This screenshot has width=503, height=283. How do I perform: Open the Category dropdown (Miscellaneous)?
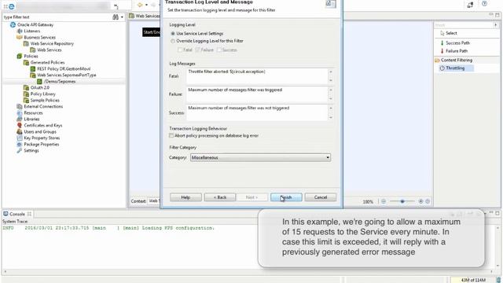(260, 157)
